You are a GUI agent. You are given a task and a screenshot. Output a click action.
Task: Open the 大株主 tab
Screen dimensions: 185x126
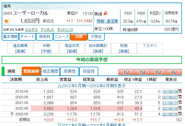(96, 37)
